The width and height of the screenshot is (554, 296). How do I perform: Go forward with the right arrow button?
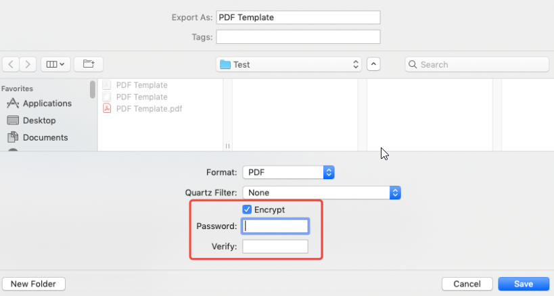[28, 64]
